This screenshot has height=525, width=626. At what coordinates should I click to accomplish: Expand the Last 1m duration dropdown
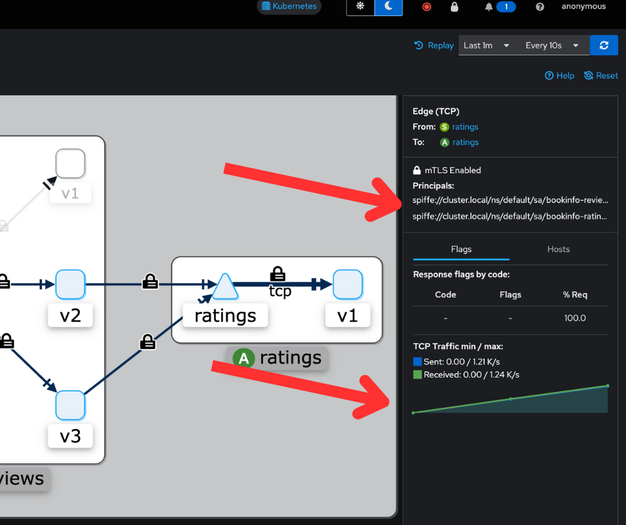click(x=486, y=45)
